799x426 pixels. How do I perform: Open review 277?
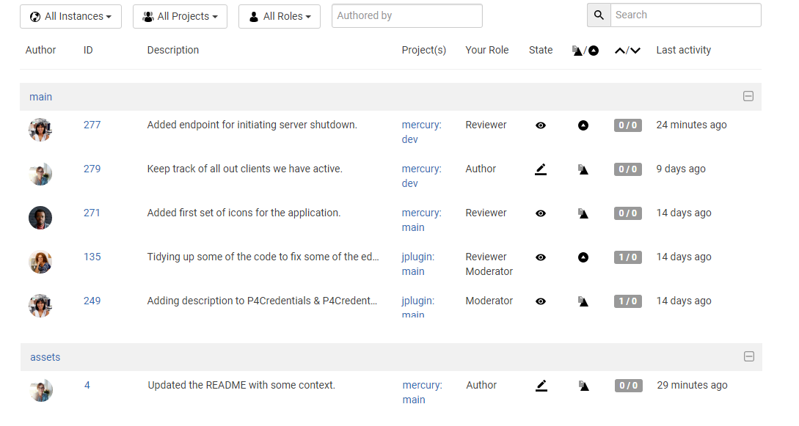pos(92,125)
